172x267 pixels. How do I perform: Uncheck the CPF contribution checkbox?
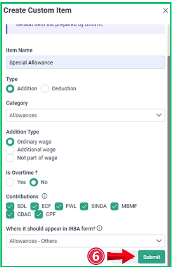pyautogui.click(x=39, y=215)
